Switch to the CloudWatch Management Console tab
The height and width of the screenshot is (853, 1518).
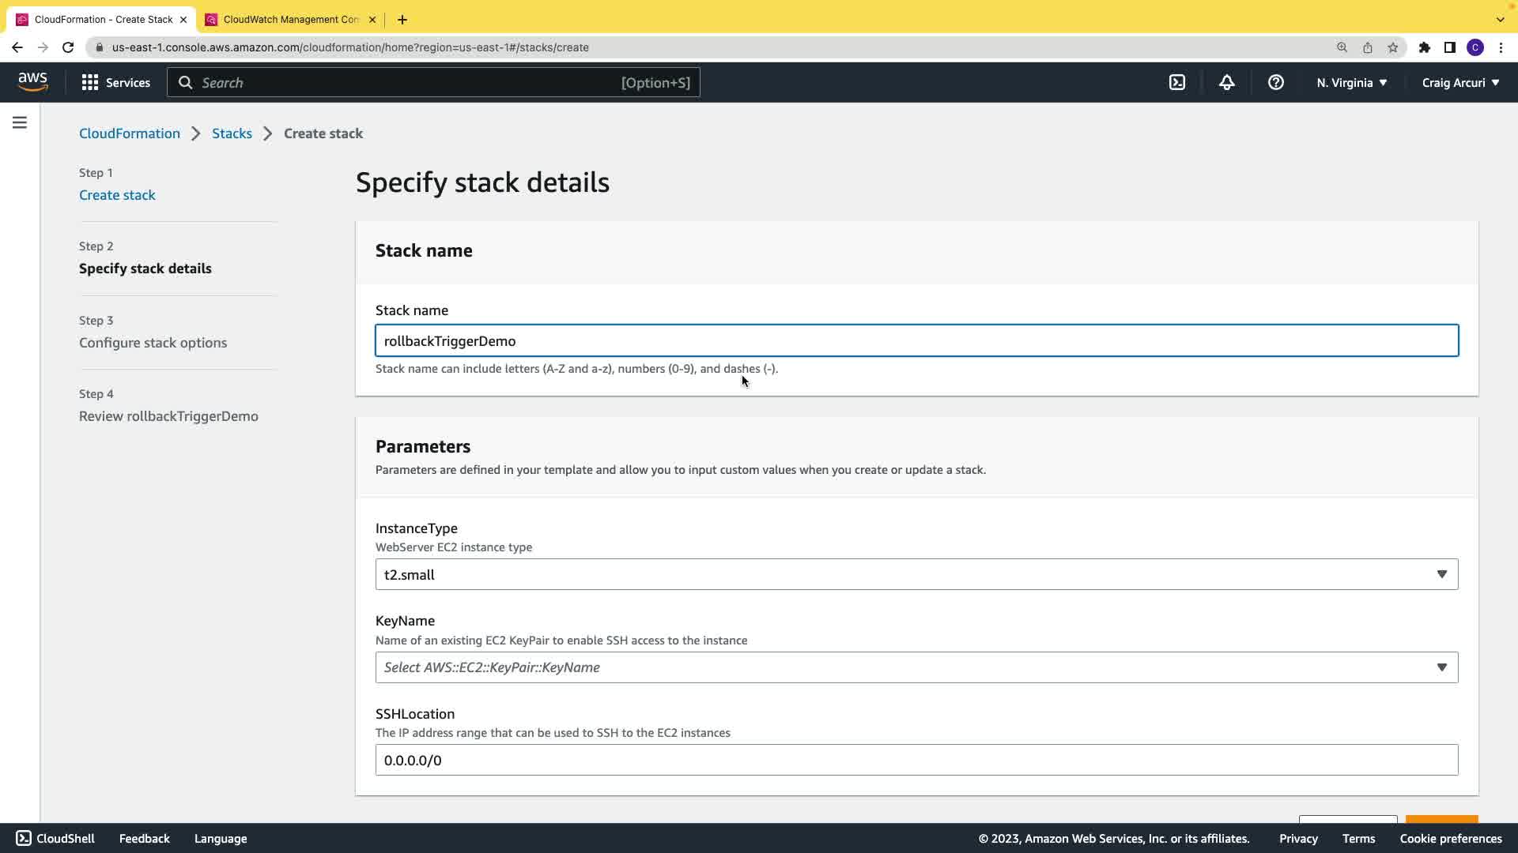290,19
